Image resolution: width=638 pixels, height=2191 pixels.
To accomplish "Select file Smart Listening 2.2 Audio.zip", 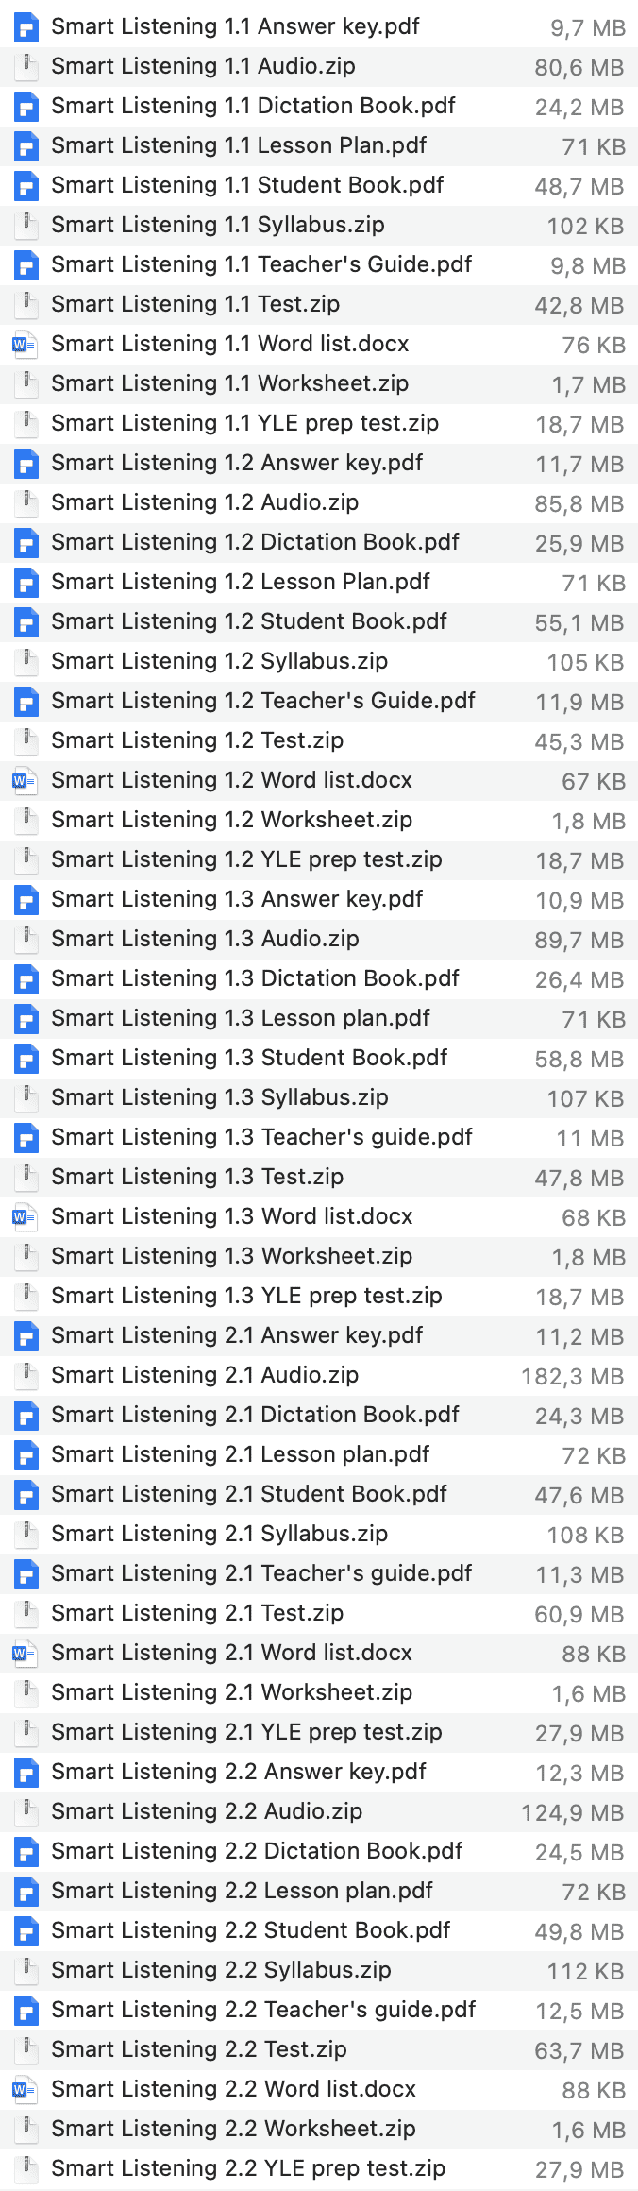I will 319,1812.
